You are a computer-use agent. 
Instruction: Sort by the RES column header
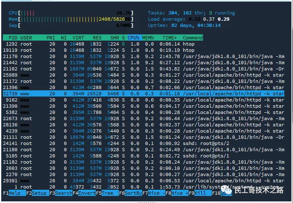tap(97, 38)
